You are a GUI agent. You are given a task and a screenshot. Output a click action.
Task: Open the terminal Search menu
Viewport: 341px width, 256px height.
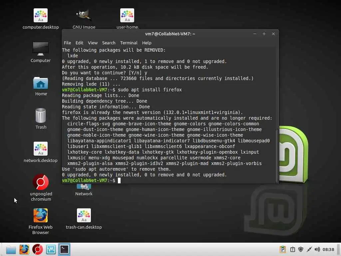click(x=109, y=43)
